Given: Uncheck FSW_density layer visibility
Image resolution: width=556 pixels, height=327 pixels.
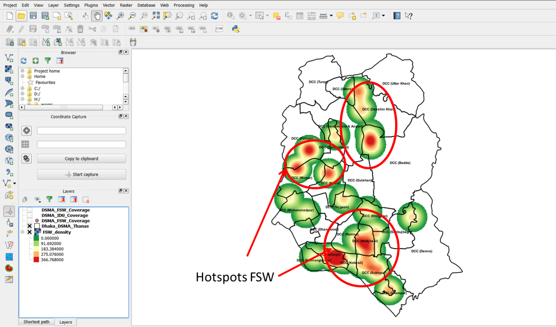Looking at the screenshot, I should click(x=29, y=232).
